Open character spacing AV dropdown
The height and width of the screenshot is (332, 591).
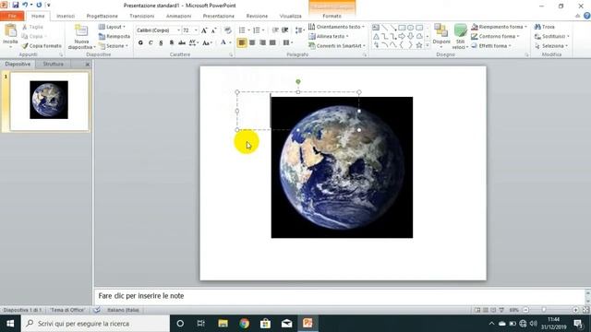(x=194, y=43)
